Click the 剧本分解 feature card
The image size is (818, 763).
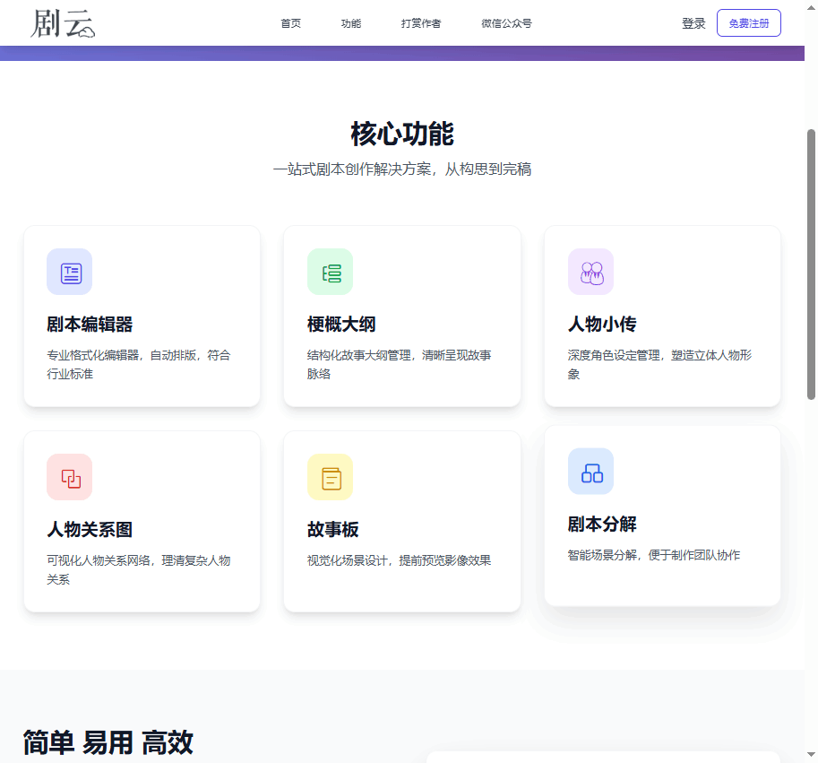661,516
